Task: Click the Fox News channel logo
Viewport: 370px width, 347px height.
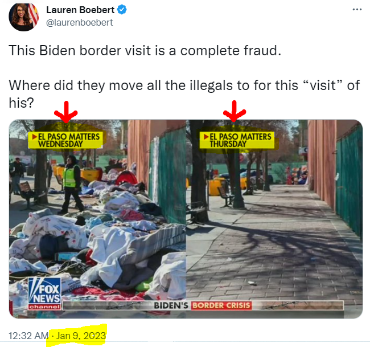Action: [44, 293]
